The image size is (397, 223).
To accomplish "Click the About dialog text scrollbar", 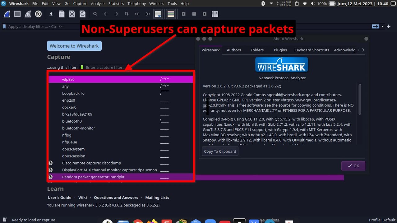I will 360,99.
